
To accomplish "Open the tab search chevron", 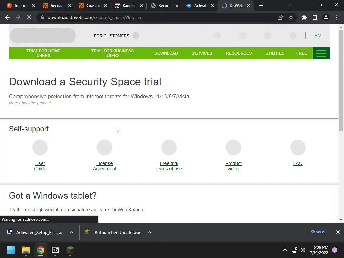I will [x=290, y=5].
